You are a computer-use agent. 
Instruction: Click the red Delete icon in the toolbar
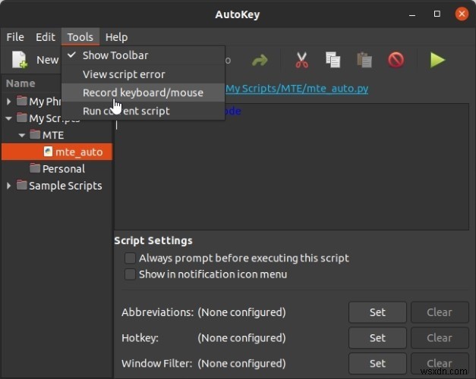pos(396,60)
